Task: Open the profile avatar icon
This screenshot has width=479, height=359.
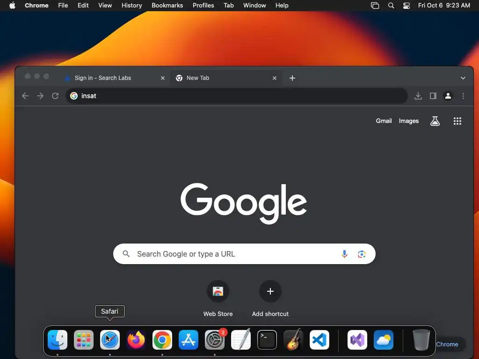Action: point(448,96)
